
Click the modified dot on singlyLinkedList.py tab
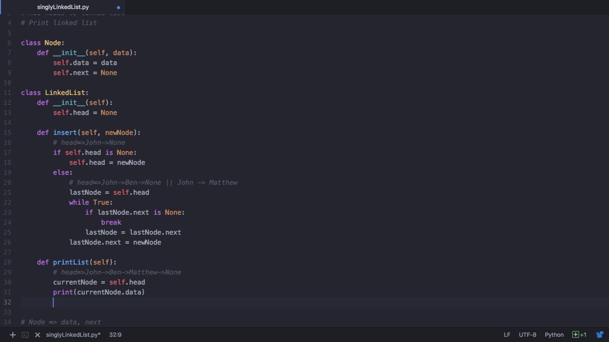[x=118, y=7]
